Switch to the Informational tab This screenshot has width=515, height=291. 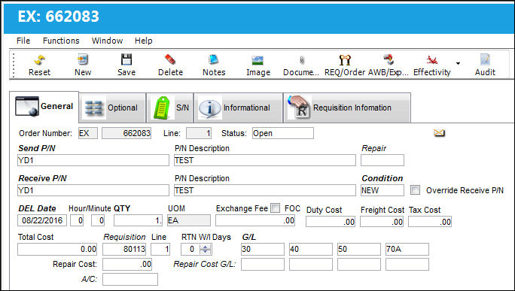[x=239, y=108]
